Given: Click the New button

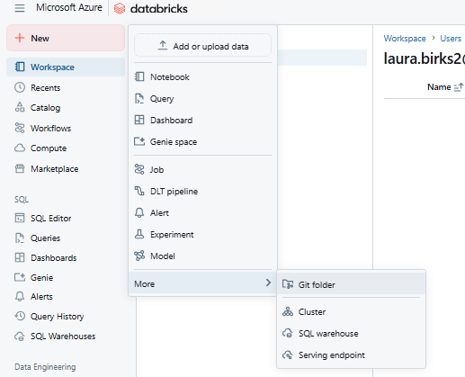Looking at the screenshot, I should click(66, 38).
